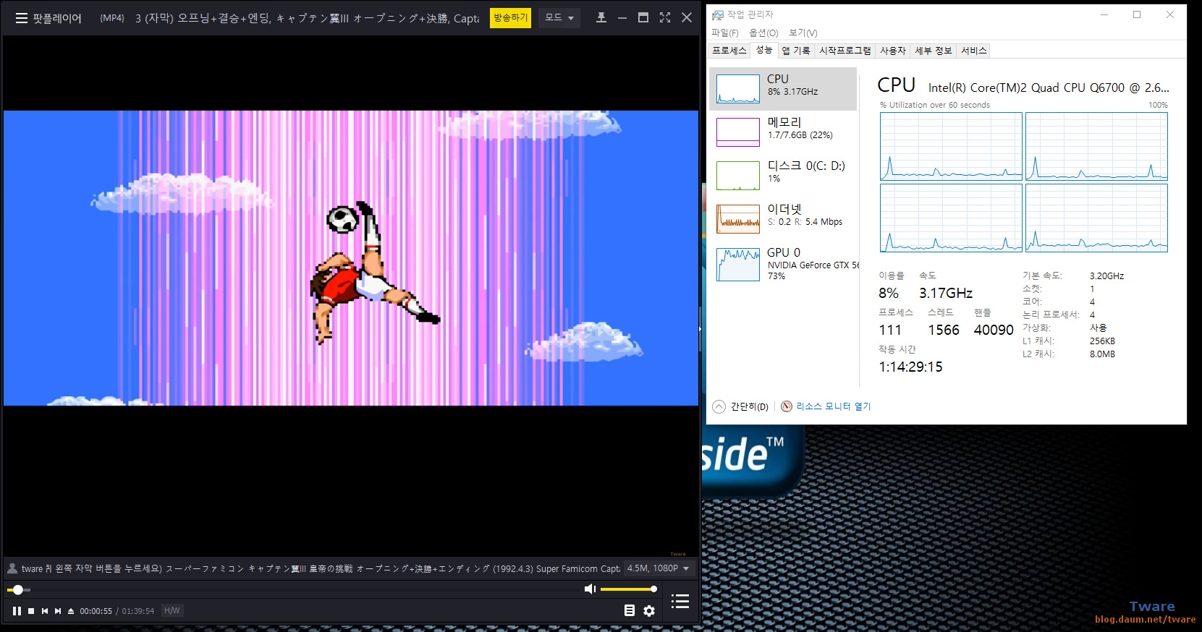Show the PotPlayer playlist panel
The image size is (1202, 632).
click(680, 602)
